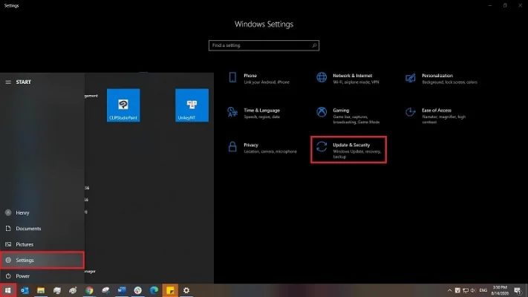Open the Henry user account menu
Screen dimensions: 528x297
22,212
